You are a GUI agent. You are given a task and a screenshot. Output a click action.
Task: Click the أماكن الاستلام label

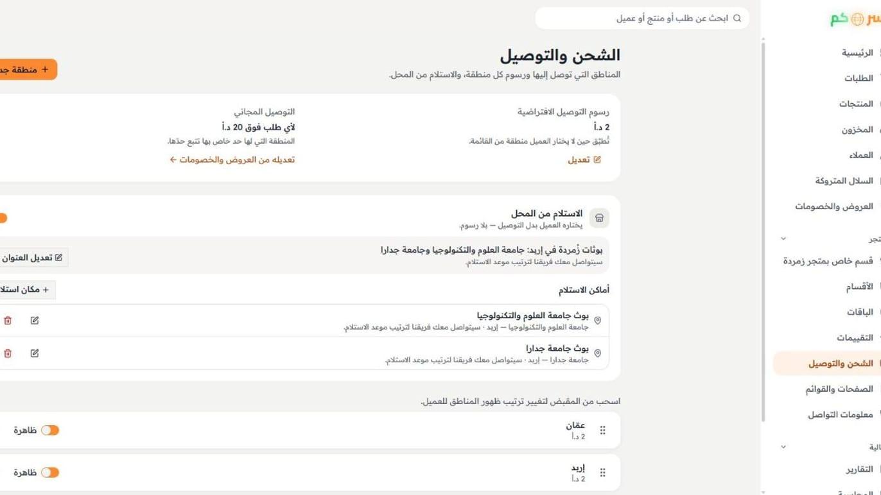tap(584, 290)
